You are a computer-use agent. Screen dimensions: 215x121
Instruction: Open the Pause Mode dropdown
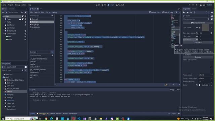coord(205,75)
